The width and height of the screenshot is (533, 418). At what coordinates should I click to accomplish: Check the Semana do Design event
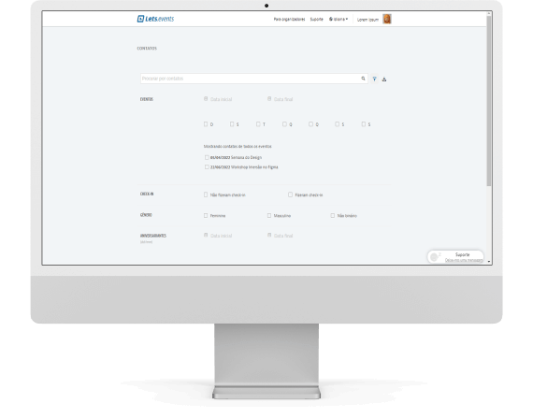pos(207,157)
